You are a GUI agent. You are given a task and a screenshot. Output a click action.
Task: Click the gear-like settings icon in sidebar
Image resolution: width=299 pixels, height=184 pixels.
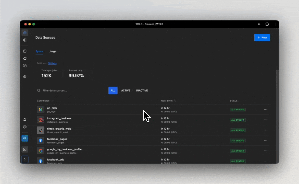click(x=25, y=77)
